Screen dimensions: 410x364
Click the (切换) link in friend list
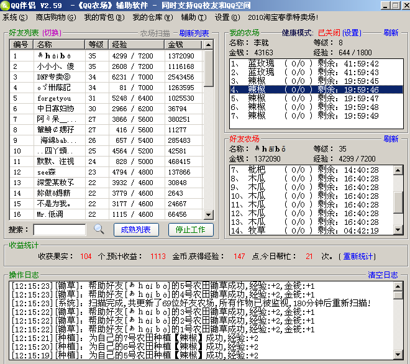(52, 33)
